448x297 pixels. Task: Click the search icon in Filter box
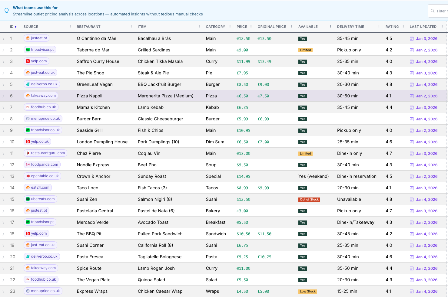(433, 11)
